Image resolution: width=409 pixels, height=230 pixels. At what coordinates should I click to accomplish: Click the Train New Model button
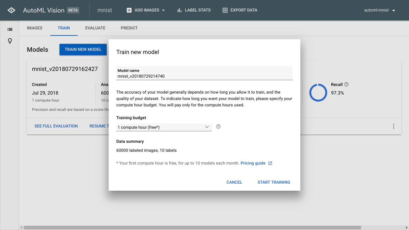tap(83, 50)
